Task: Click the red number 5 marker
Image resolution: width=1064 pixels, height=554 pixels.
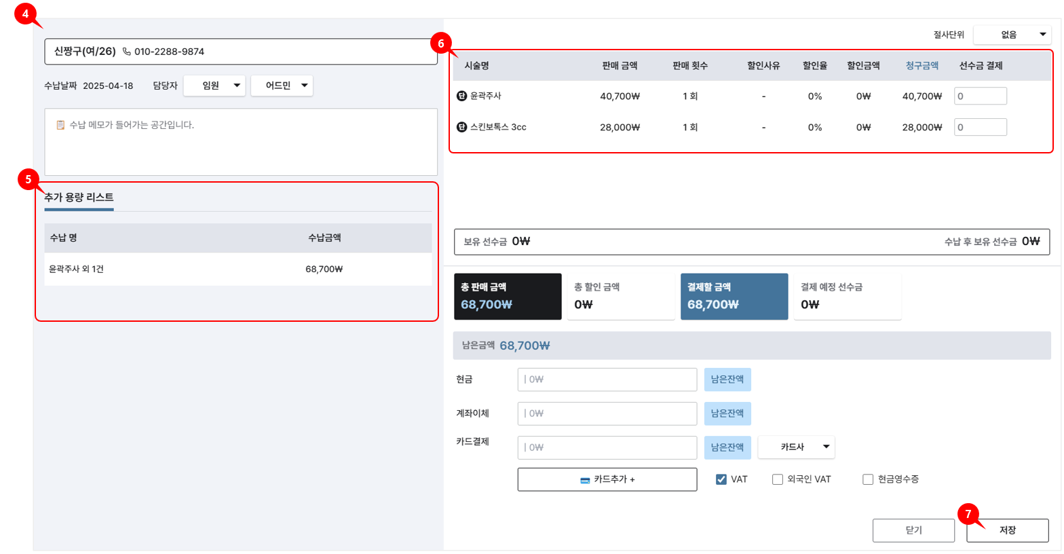Action: 28,179
